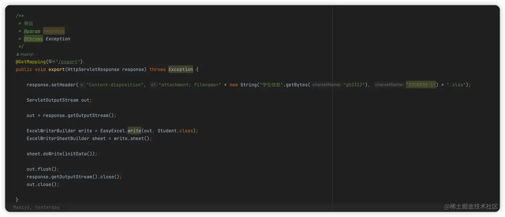Click the ExcelWriterBuilder type name
This screenshot has width=505, height=217.
(x=51, y=131)
